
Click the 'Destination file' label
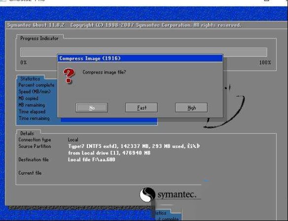click(34, 159)
